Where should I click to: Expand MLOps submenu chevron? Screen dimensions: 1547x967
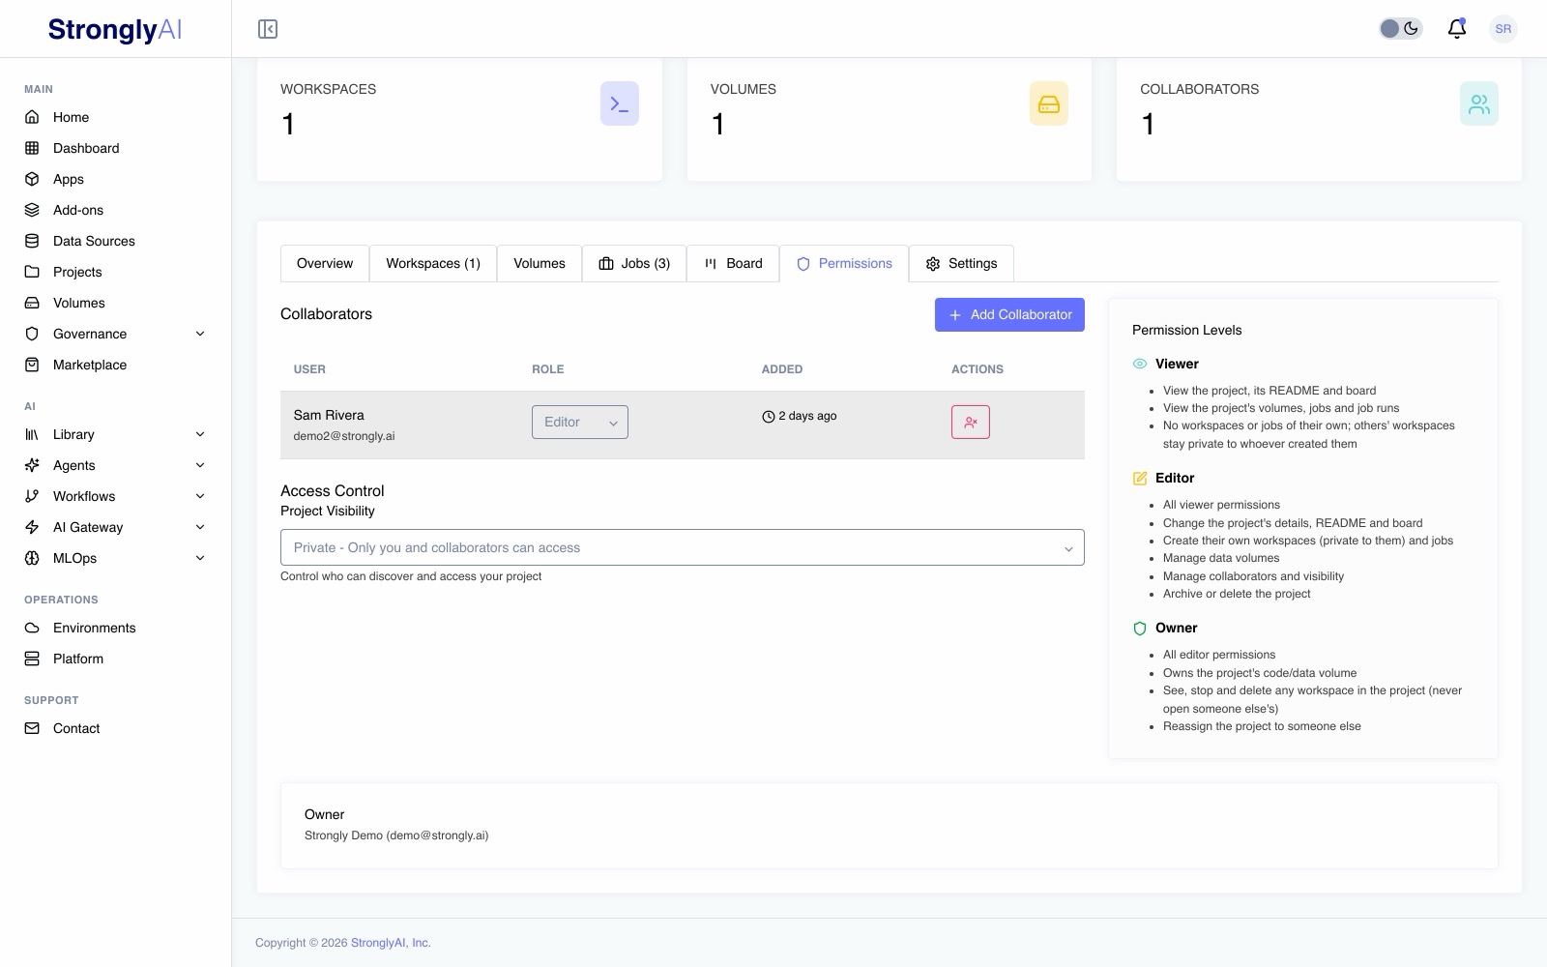click(x=200, y=558)
